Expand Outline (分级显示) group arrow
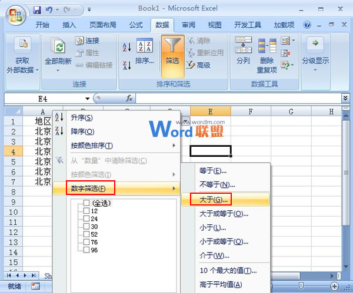 point(315,70)
